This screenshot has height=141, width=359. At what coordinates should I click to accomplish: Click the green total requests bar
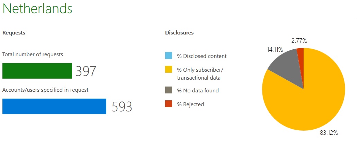[x=37, y=71]
